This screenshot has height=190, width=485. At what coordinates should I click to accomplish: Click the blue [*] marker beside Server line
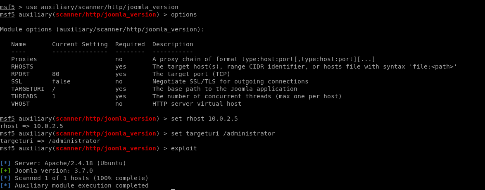pyautogui.click(x=5, y=164)
